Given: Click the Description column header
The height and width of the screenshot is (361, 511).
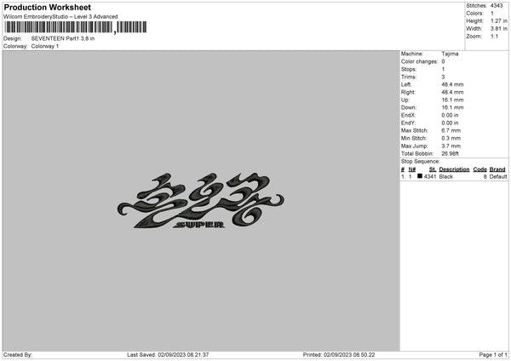Looking at the screenshot, I should (454, 169).
